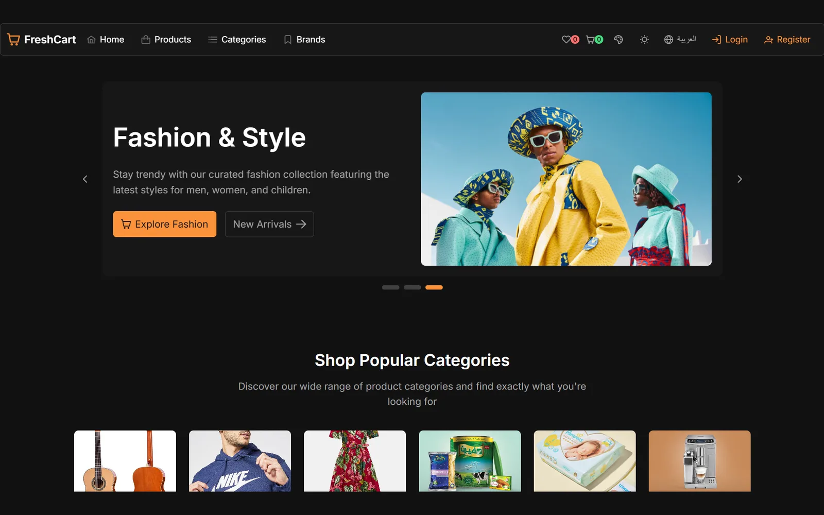Select the second carousel indicator dash
Viewport: 824px width, 515px height.
(413, 287)
